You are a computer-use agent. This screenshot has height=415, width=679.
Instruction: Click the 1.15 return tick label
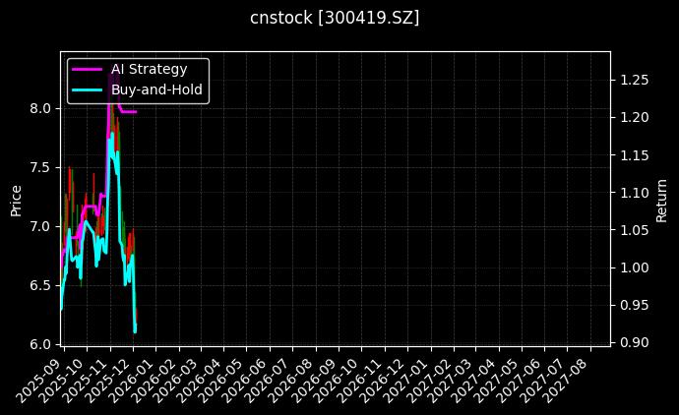635,155
